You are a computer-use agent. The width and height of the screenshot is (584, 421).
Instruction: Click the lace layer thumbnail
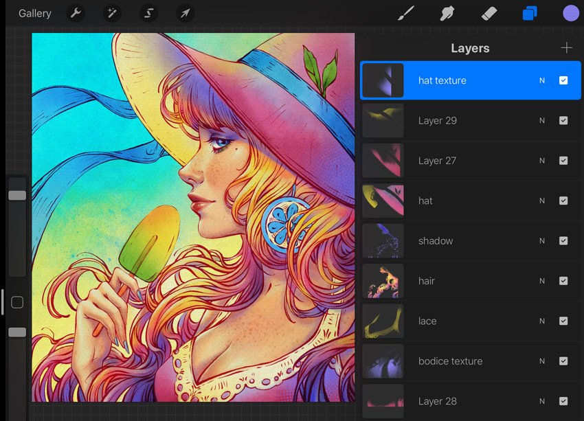(x=383, y=321)
